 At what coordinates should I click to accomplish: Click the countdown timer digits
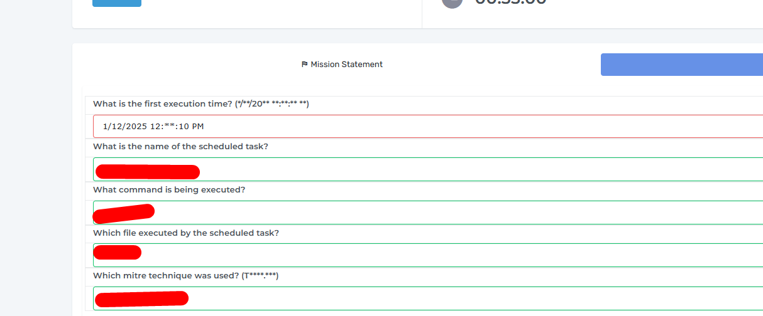(510, 3)
